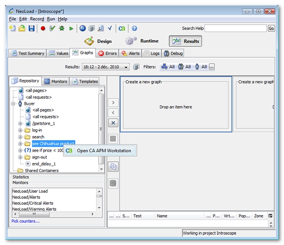Image resolution: width=284 pixels, height=245 pixels.
Task: Click the Open project folder icon
Action: [x=22, y=28]
